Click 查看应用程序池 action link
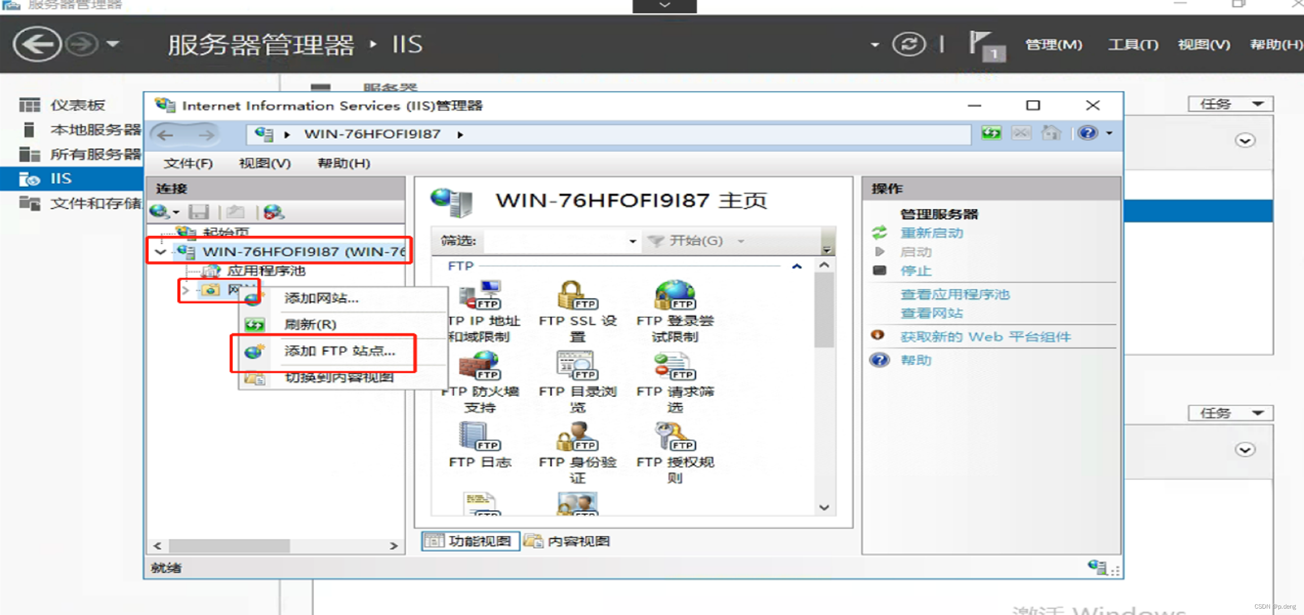 pyautogui.click(x=955, y=294)
